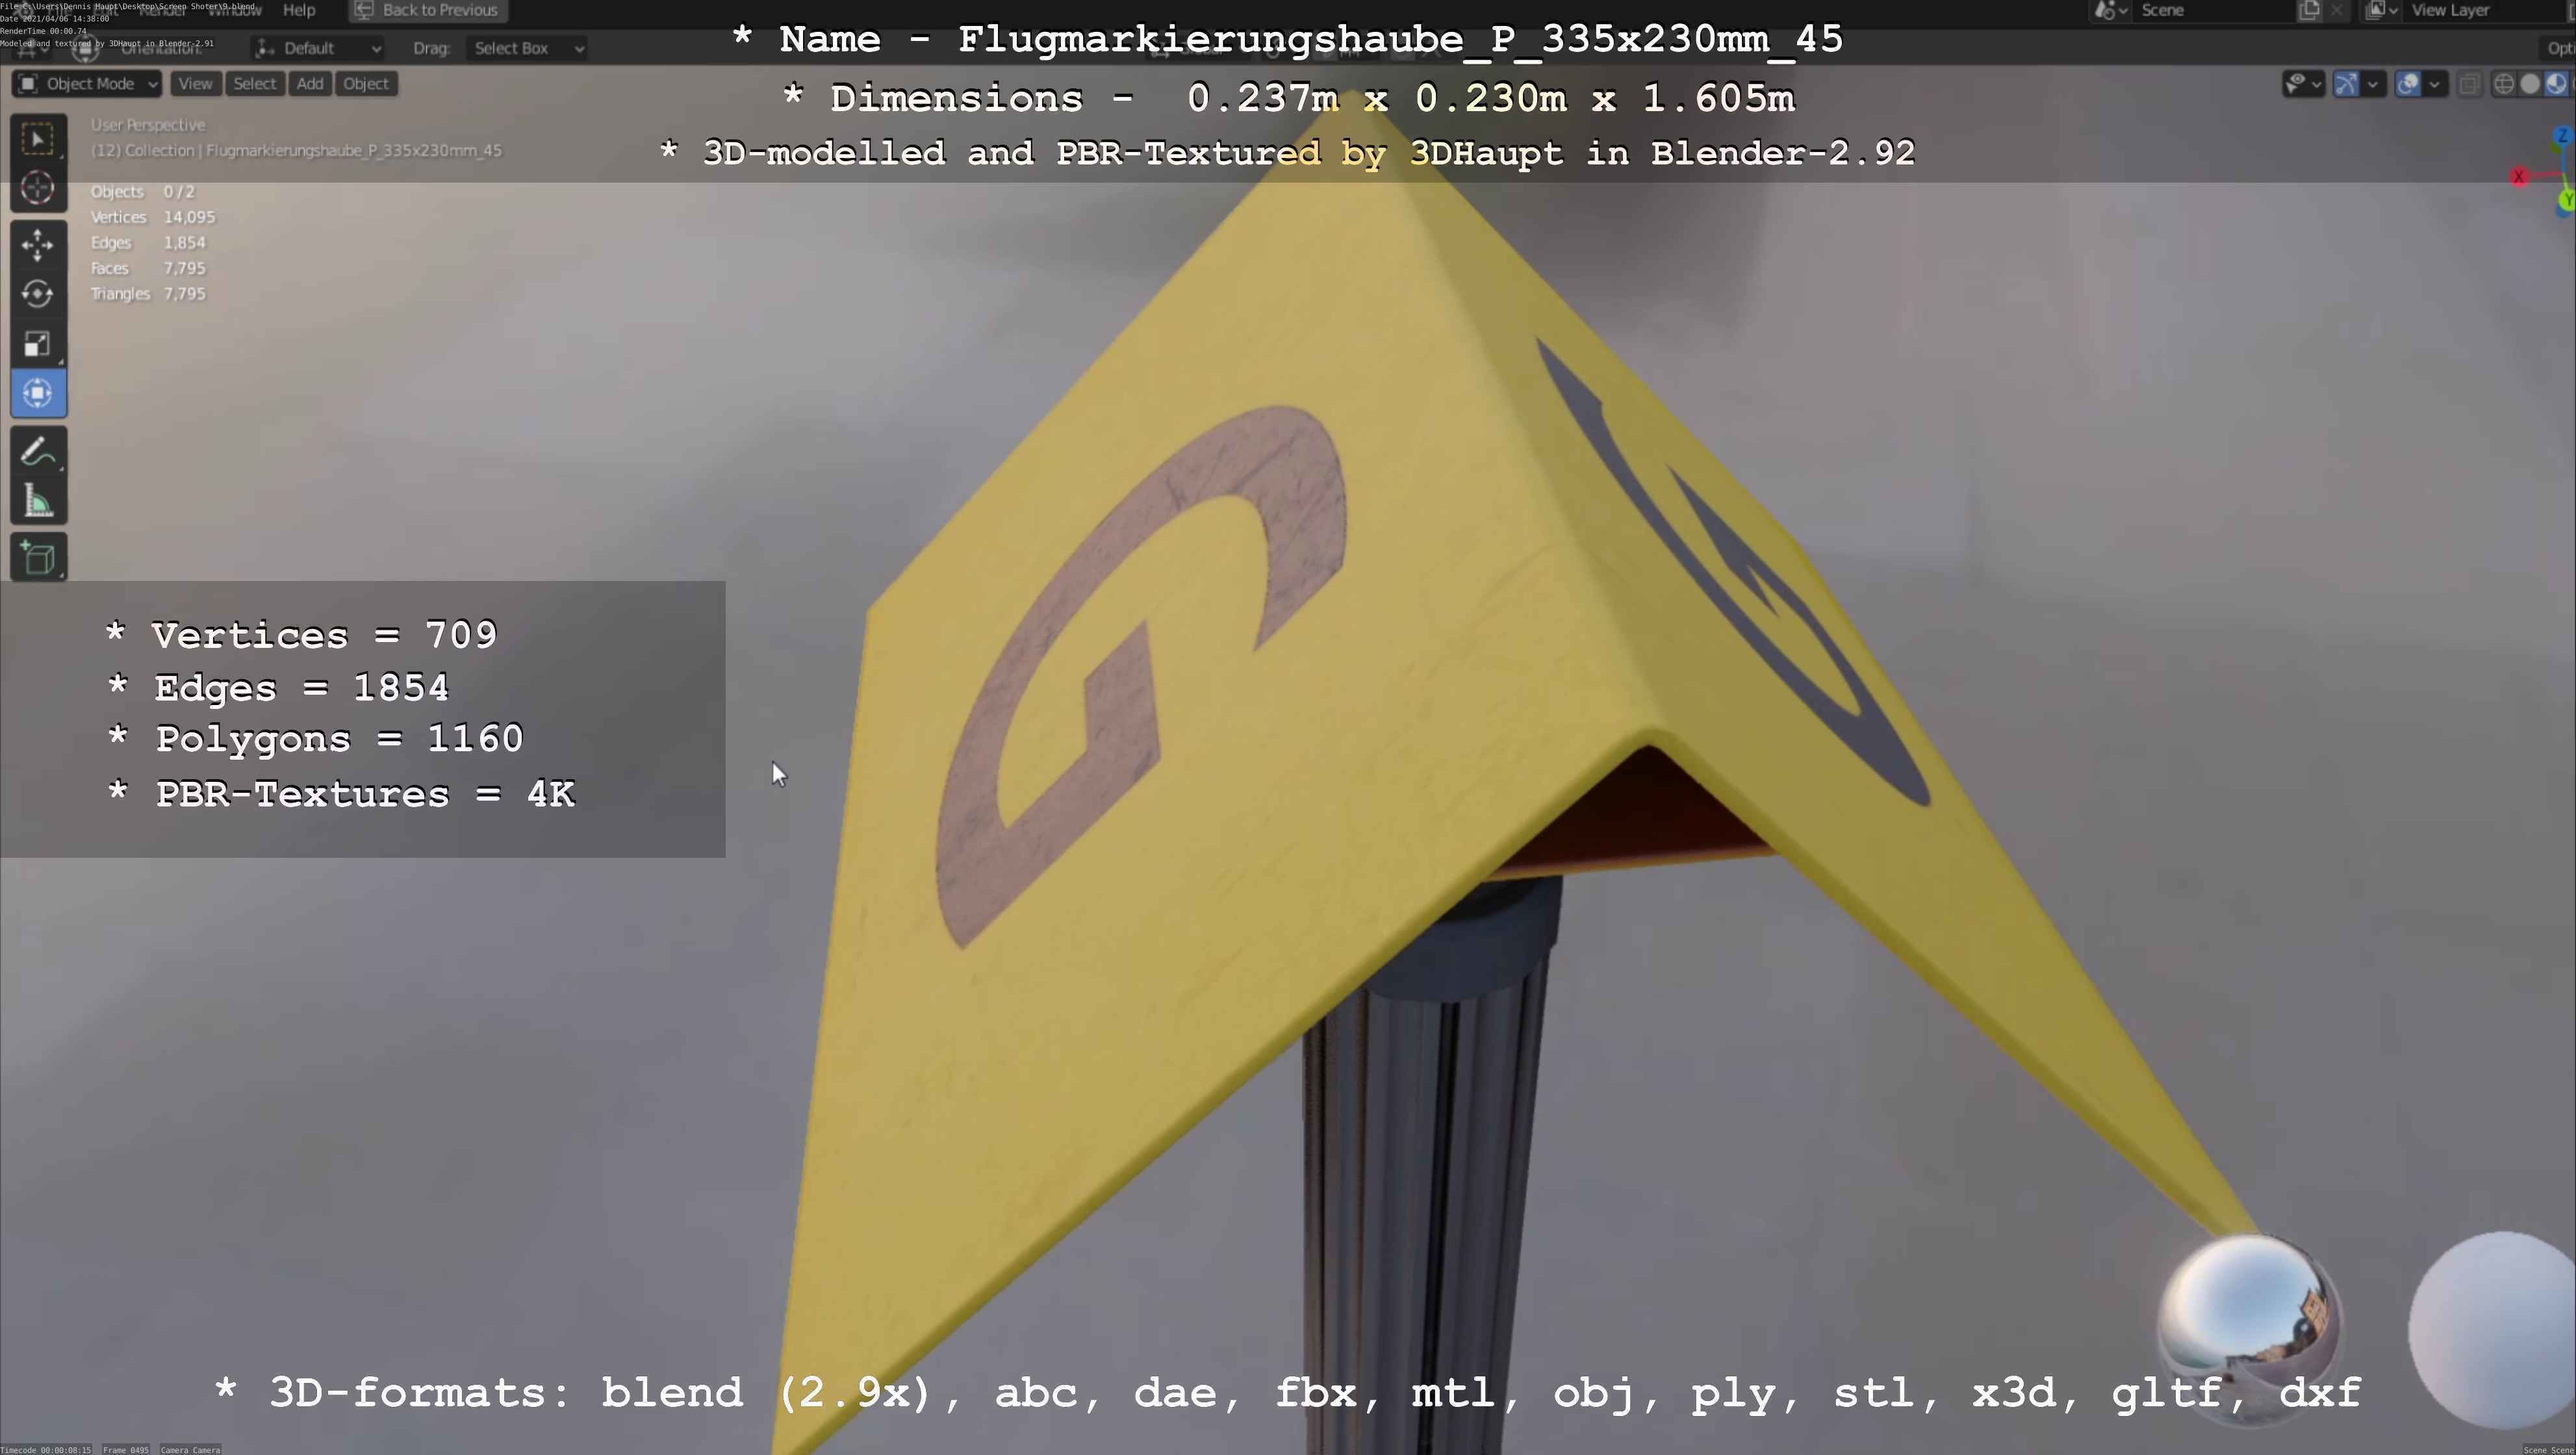
Task: Click the Back to Previous button
Action: [x=427, y=10]
